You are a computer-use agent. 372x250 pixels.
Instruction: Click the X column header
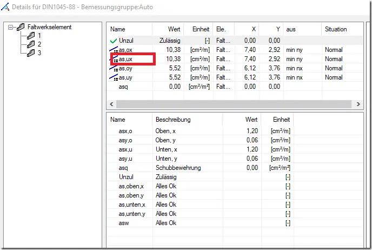(x=247, y=29)
